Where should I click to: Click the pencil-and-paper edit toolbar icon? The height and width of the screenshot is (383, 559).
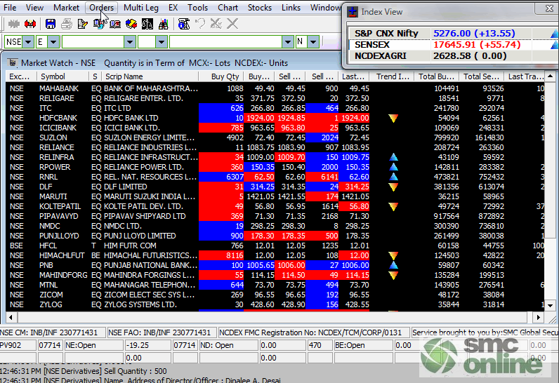click(x=82, y=24)
